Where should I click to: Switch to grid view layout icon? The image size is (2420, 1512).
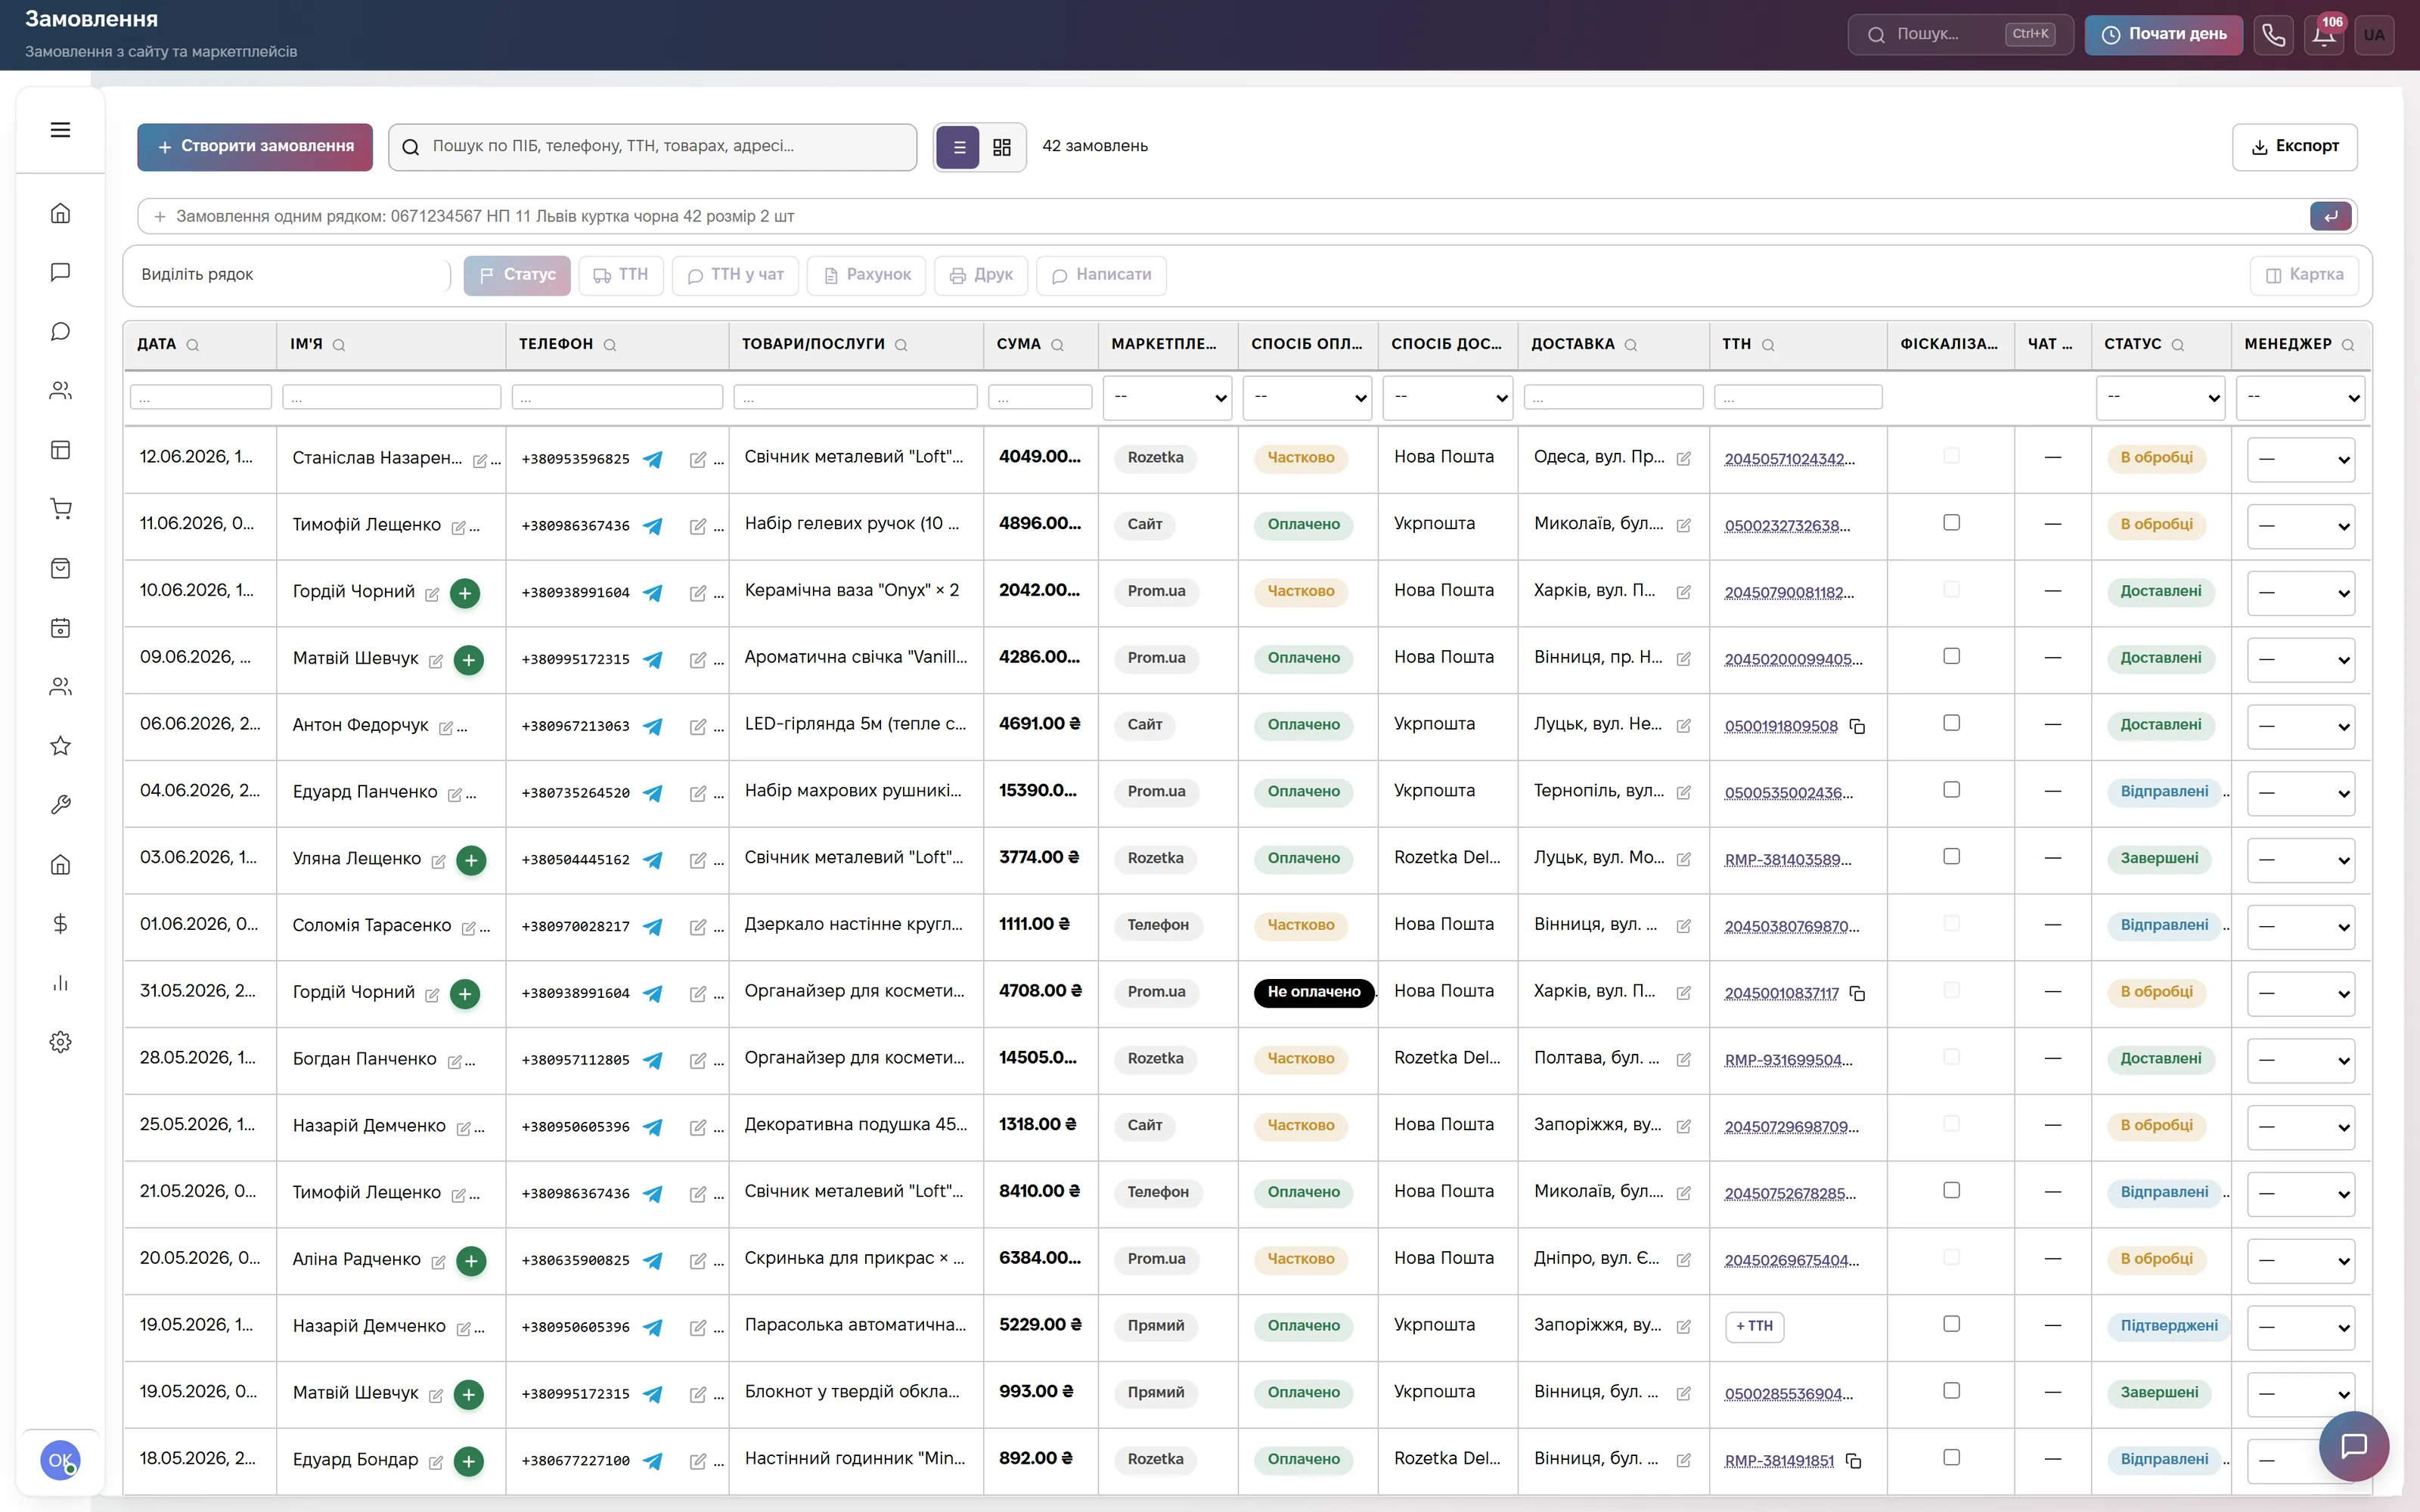click(1002, 148)
